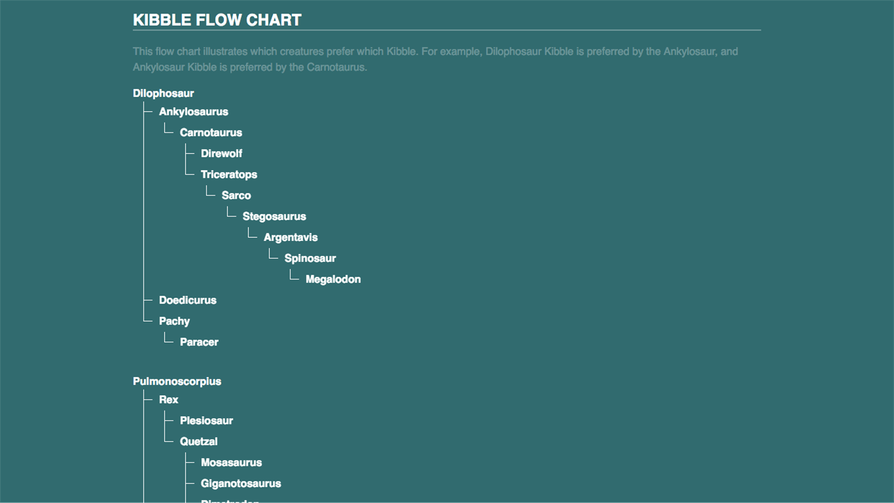Screen dimensions: 894x503
Task: Click the Kibble Flow Chart heading
Action: click(217, 20)
